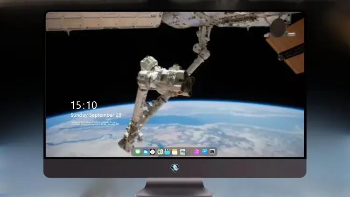Open the Maps app icon in the dock

click(160, 152)
